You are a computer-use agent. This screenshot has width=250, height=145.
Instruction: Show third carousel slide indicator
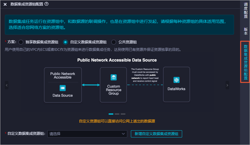(x=123, y=114)
